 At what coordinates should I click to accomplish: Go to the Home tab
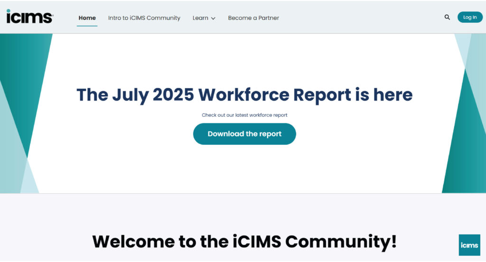pyautogui.click(x=87, y=18)
